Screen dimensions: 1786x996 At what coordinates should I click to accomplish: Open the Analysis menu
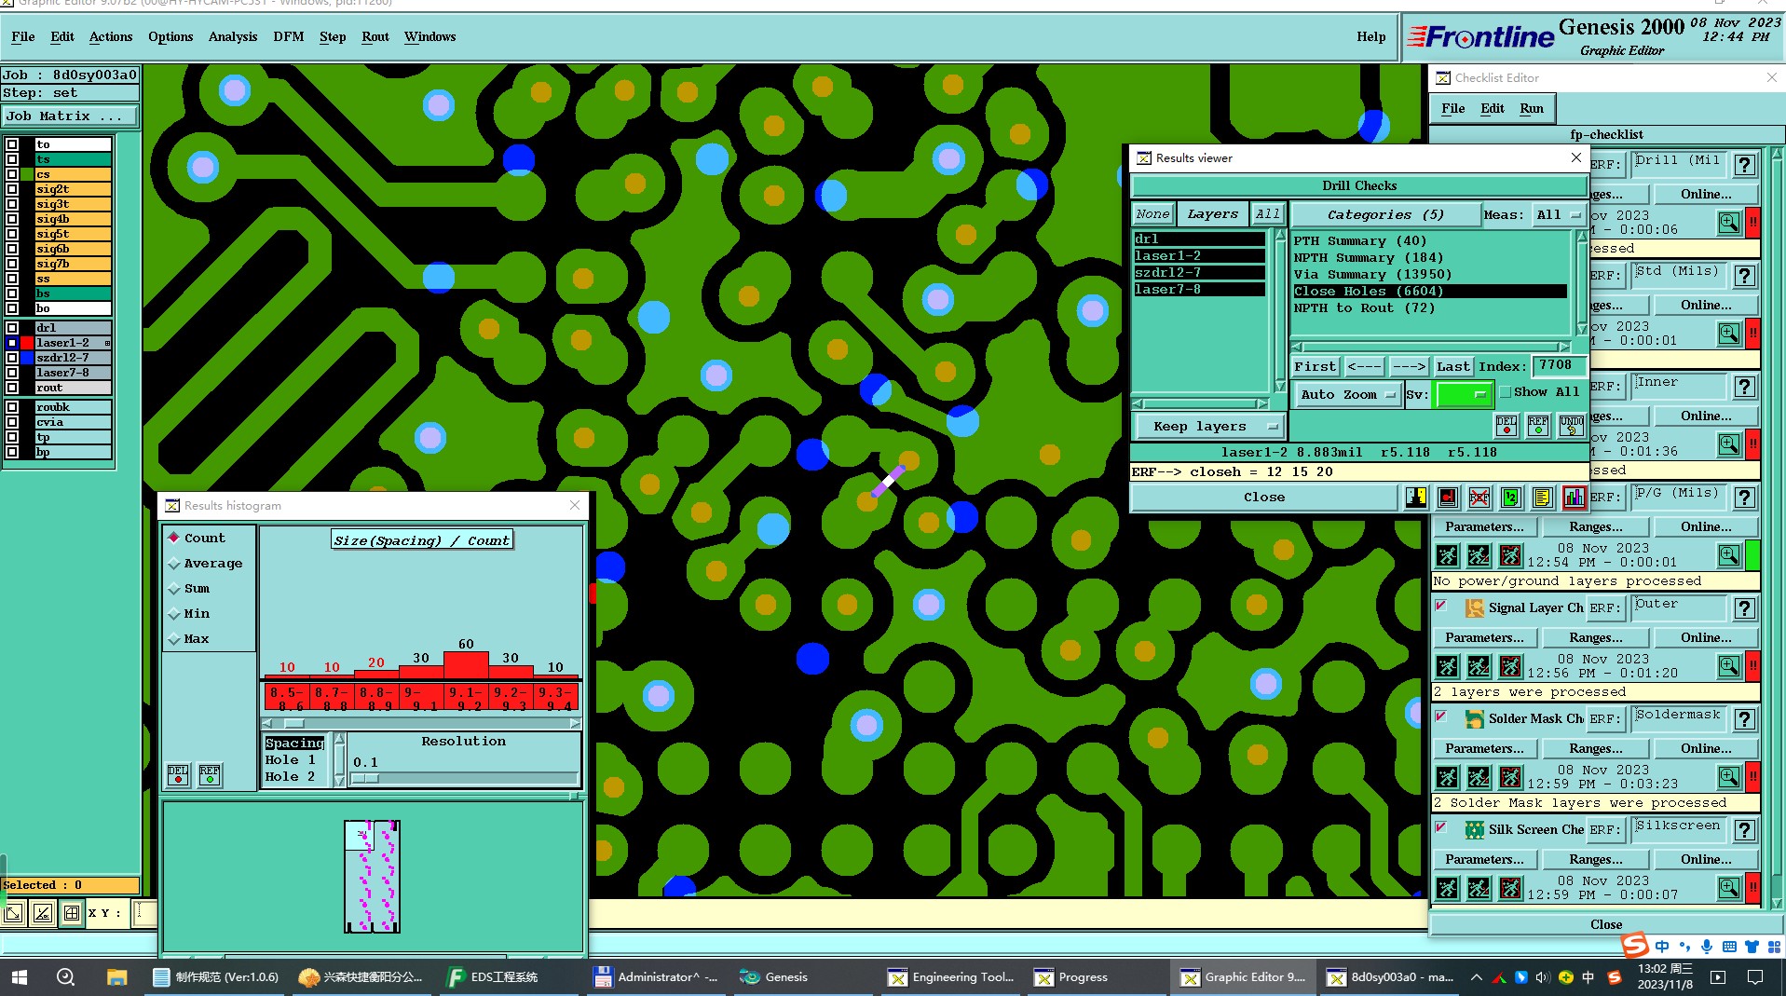(233, 36)
